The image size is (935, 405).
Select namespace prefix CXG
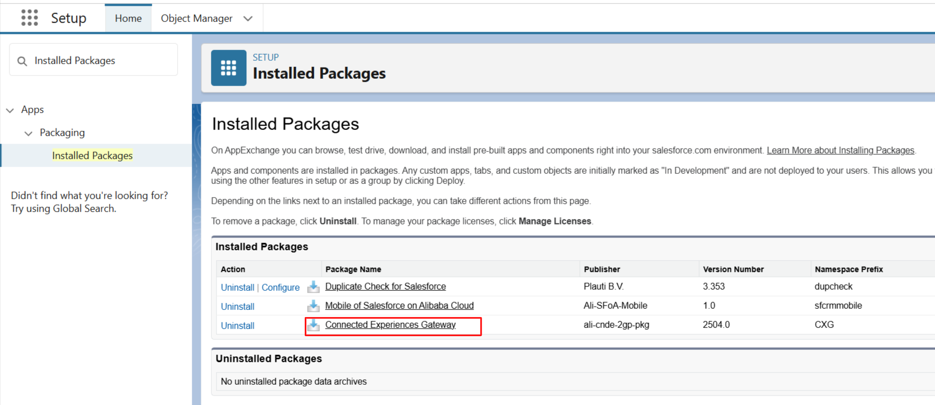tap(824, 325)
